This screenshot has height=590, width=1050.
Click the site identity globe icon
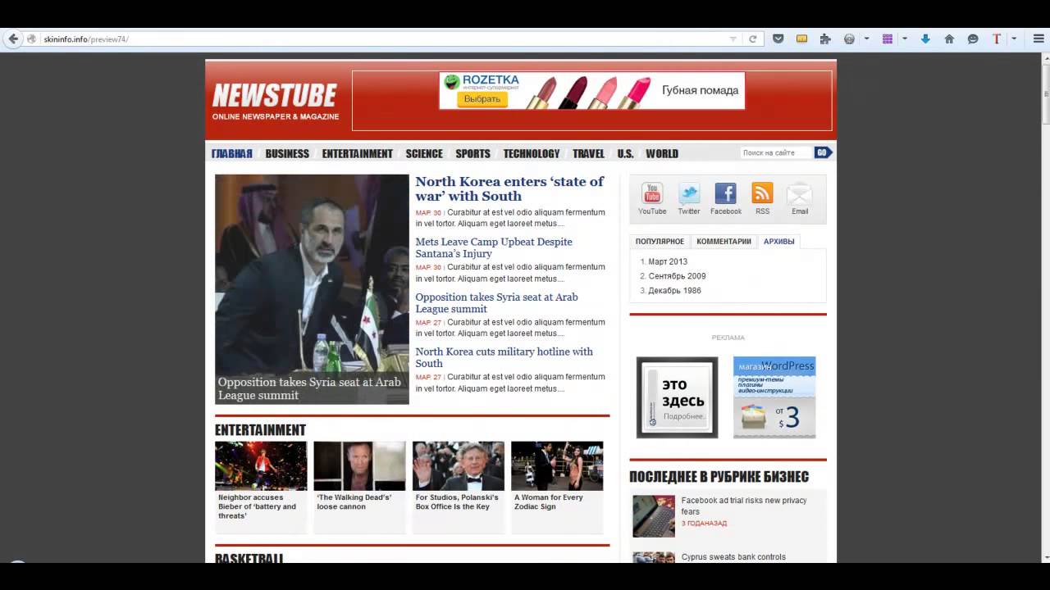(32, 39)
